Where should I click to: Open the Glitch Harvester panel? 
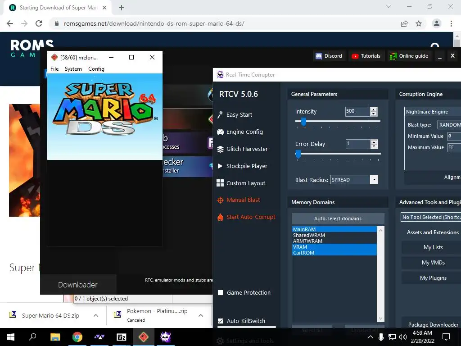242,149
